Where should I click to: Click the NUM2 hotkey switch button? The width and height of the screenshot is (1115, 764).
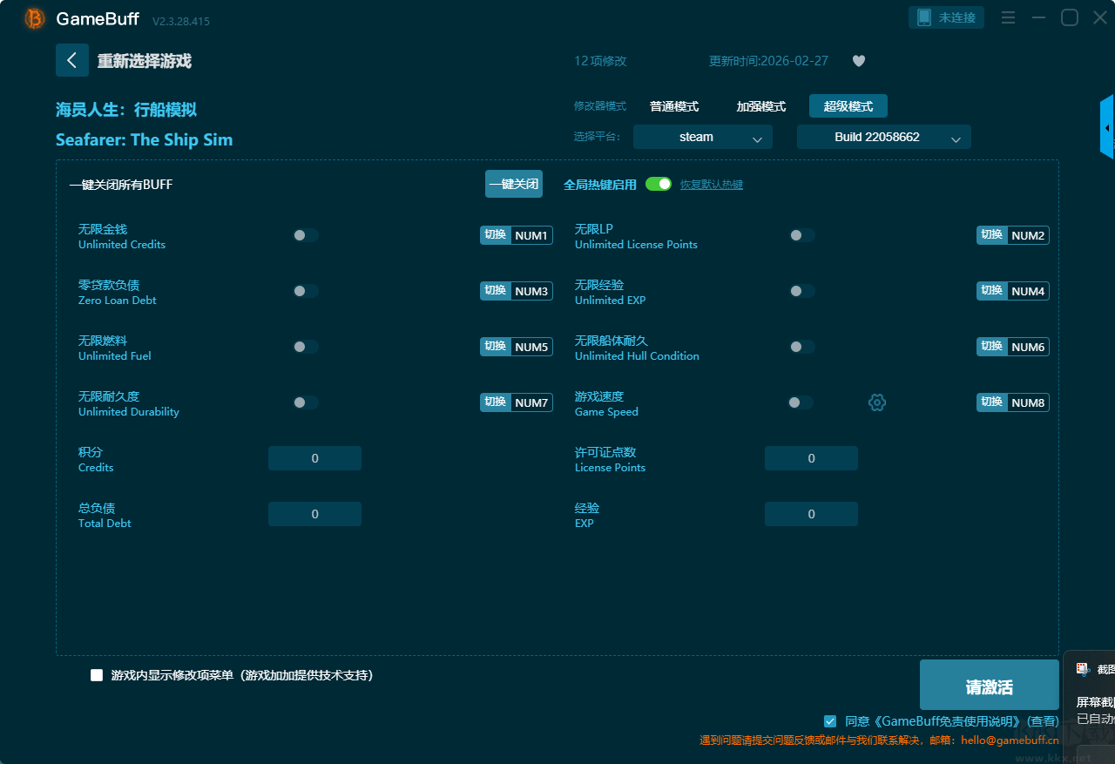click(1013, 235)
